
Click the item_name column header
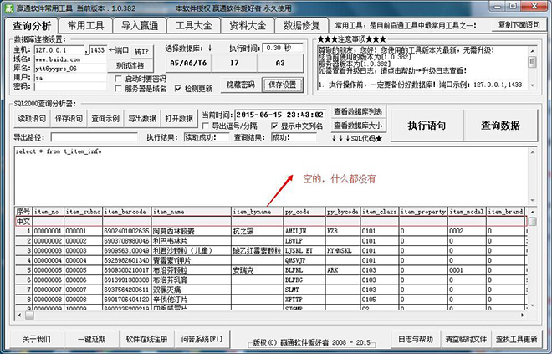(192, 212)
